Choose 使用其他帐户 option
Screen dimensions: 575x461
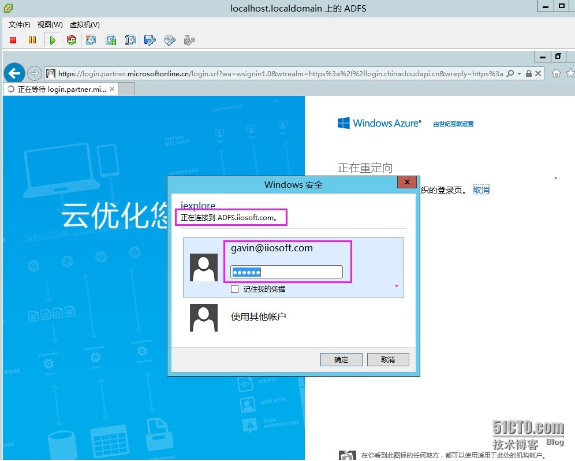click(258, 317)
